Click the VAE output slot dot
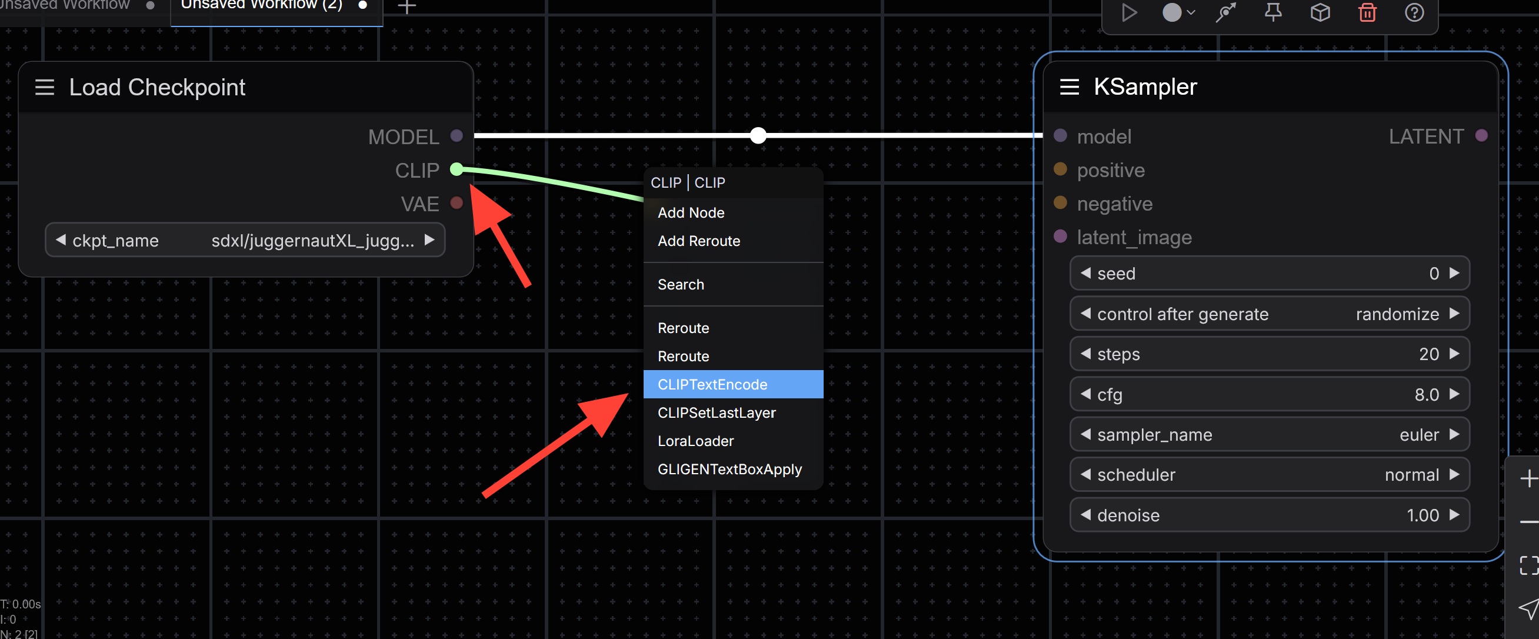This screenshot has width=1539, height=639. [x=457, y=202]
